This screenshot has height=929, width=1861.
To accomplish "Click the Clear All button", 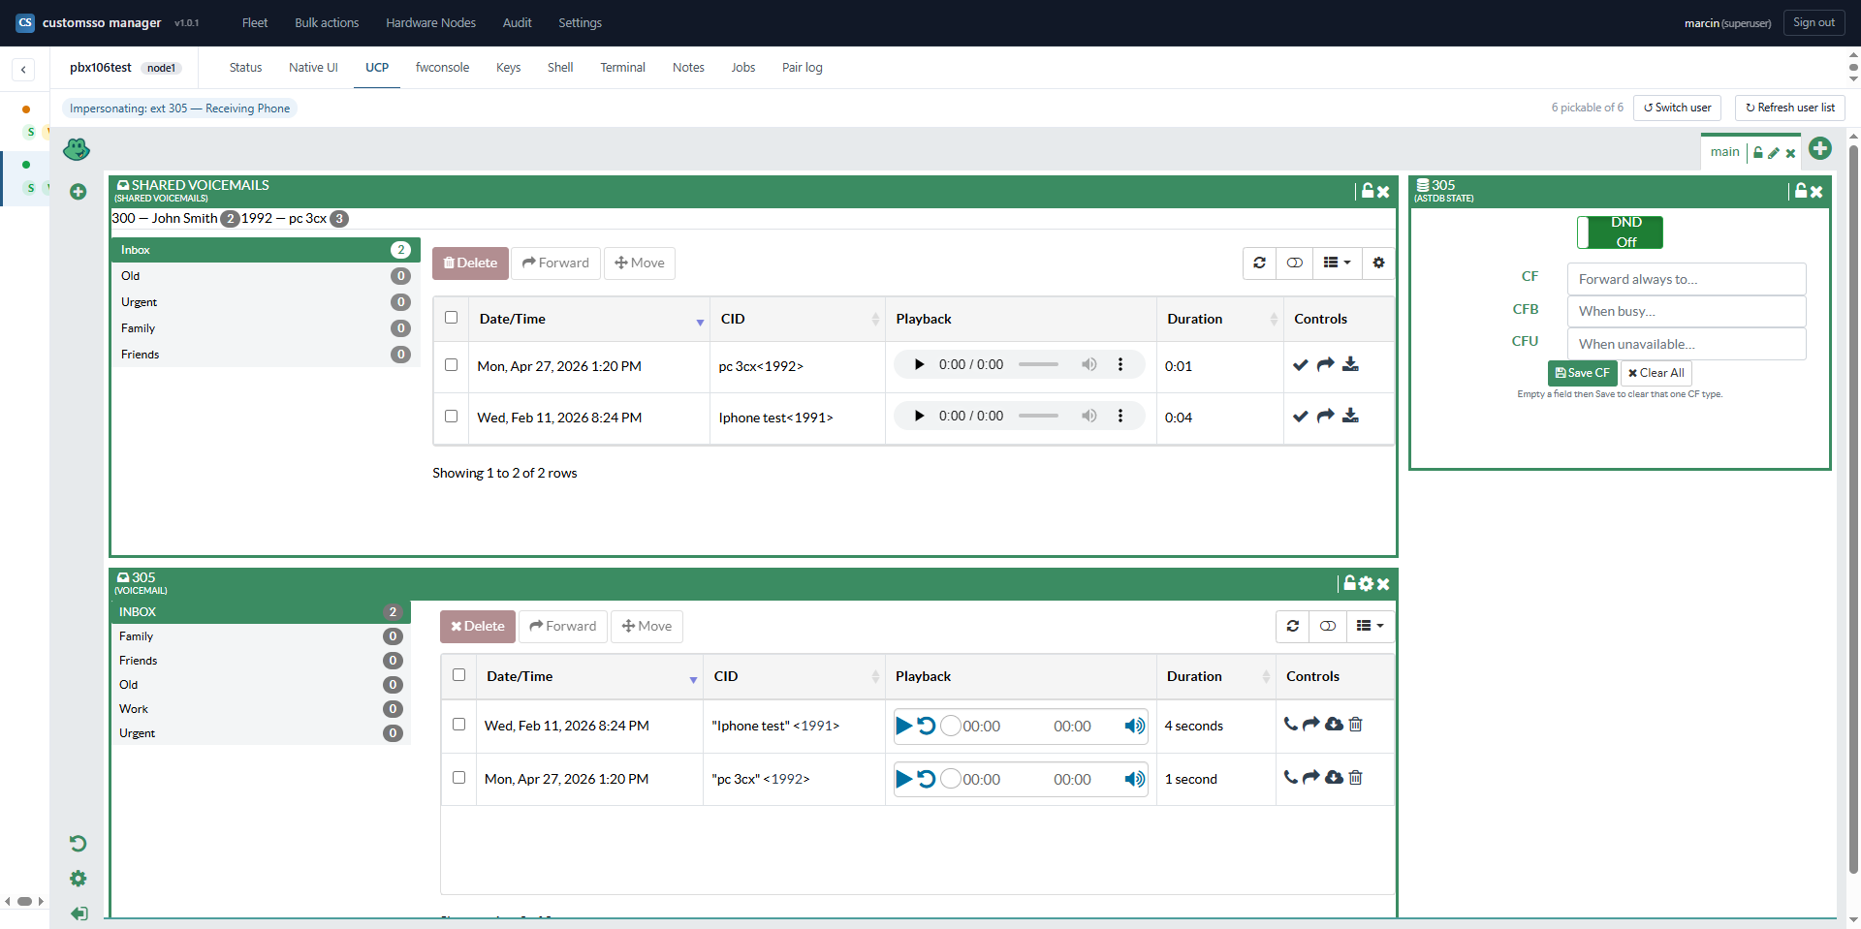I will pyautogui.click(x=1656, y=373).
